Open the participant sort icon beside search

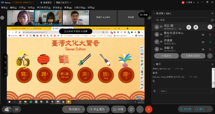[212, 20]
